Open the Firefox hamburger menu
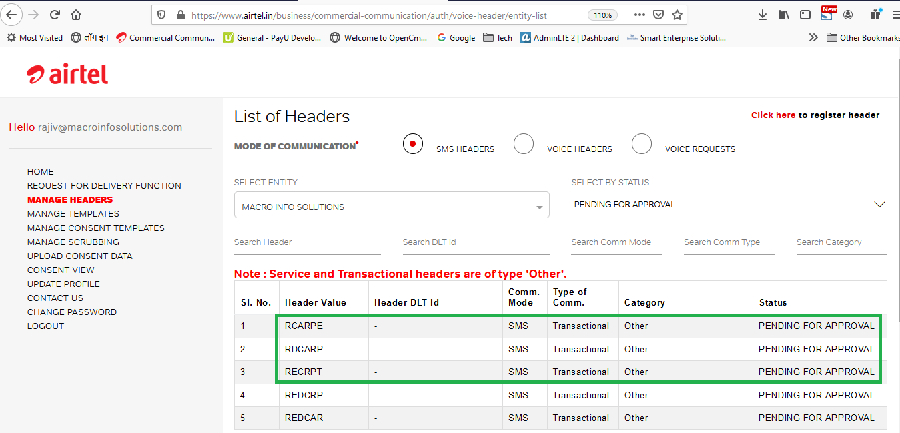 tap(896, 15)
